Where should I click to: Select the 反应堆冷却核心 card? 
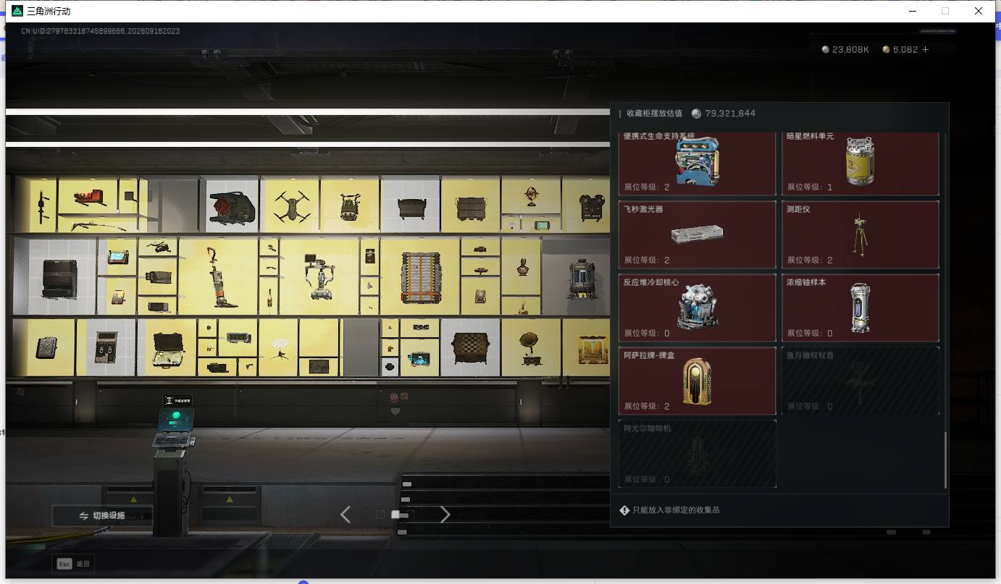697,308
